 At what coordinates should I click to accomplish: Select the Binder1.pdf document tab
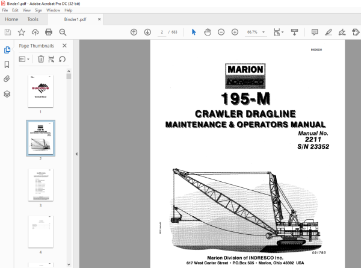[75, 19]
